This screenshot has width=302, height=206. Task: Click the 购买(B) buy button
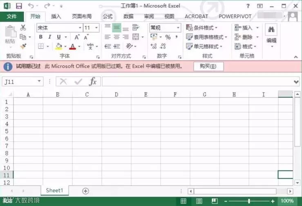[208, 66]
